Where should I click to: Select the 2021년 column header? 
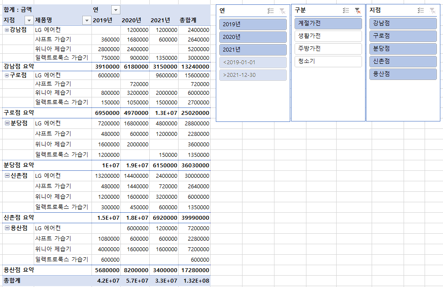pos(160,20)
